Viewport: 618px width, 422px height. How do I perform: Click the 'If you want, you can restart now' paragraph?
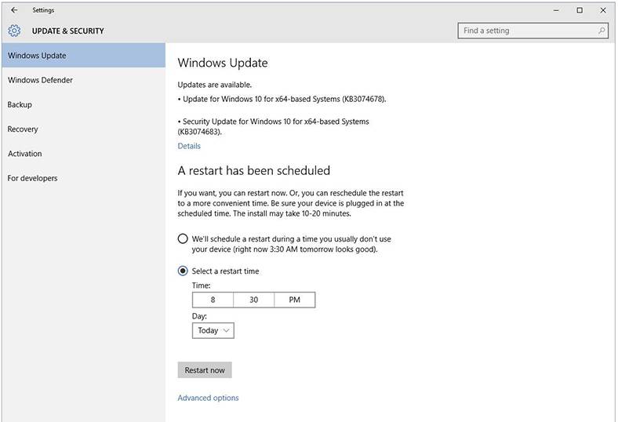pyautogui.click(x=290, y=203)
